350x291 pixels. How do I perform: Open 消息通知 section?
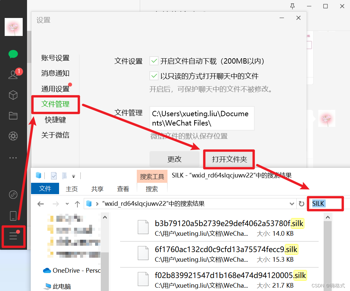pyautogui.click(x=55, y=73)
